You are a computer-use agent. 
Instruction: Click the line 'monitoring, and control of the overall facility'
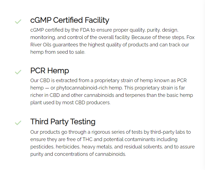(112, 37)
